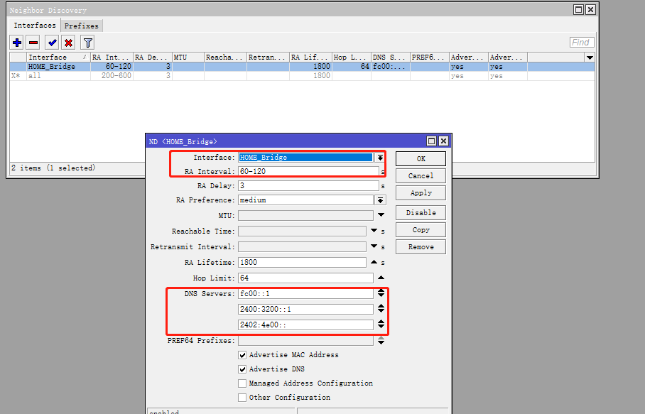The height and width of the screenshot is (414, 645).
Task: Edit DNS server 2400:3200::1 field
Action: pos(305,309)
